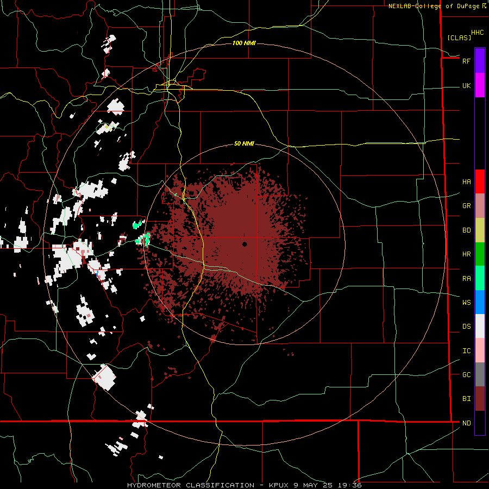Click the BI legend label
The image size is (489, 489).
point(466,399)
